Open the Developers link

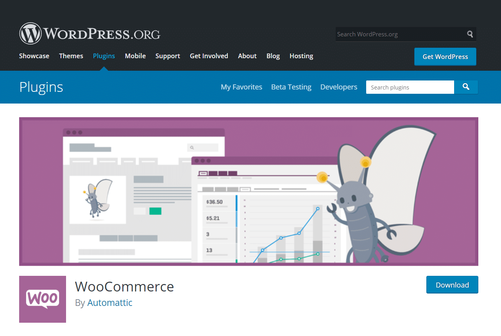[339, 87]
